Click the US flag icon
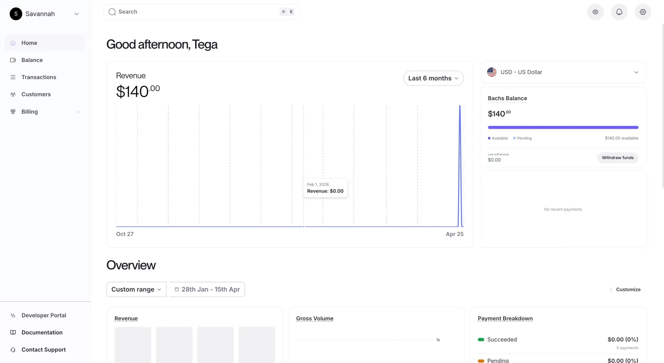The height and width of the screenshot is (363, 664). pos(492,72)
